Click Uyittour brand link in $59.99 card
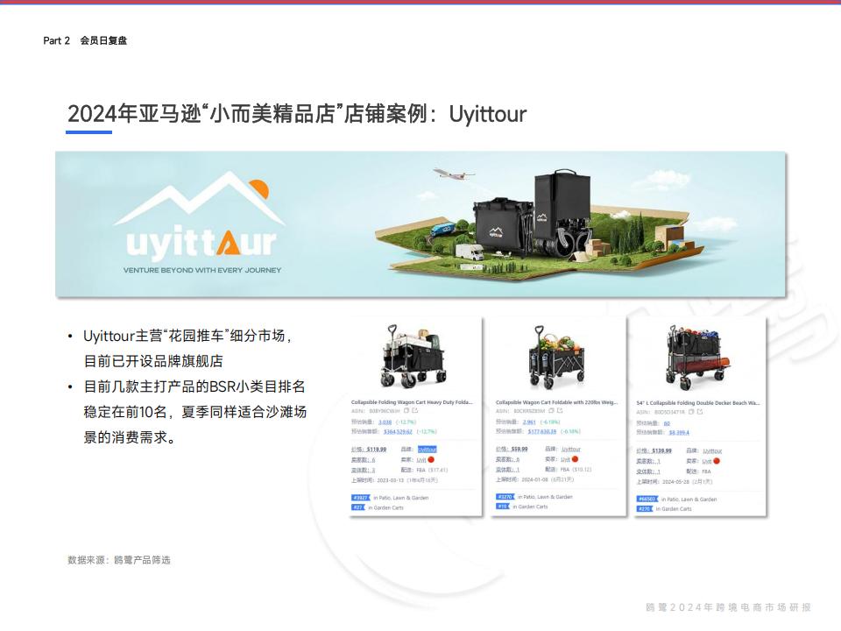Image resolution: width=841 pixels, height=631 pixels. tap(570, 449)
